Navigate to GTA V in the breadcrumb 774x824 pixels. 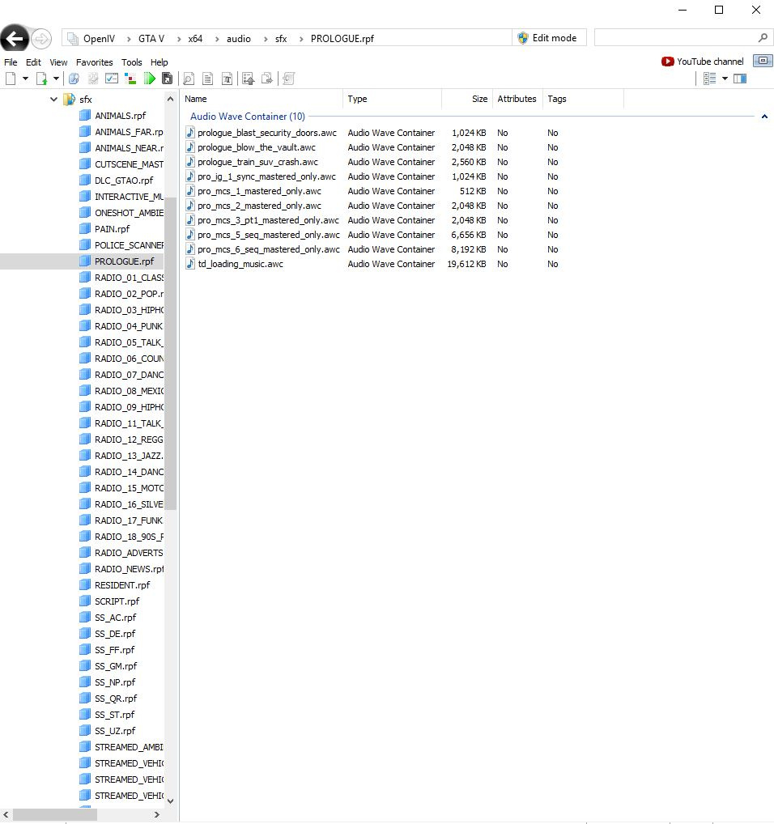151,39
